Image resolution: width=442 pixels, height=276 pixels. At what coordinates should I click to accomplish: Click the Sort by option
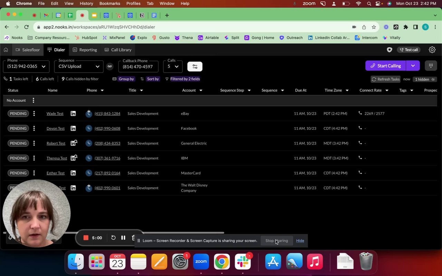tap(153, 79)
